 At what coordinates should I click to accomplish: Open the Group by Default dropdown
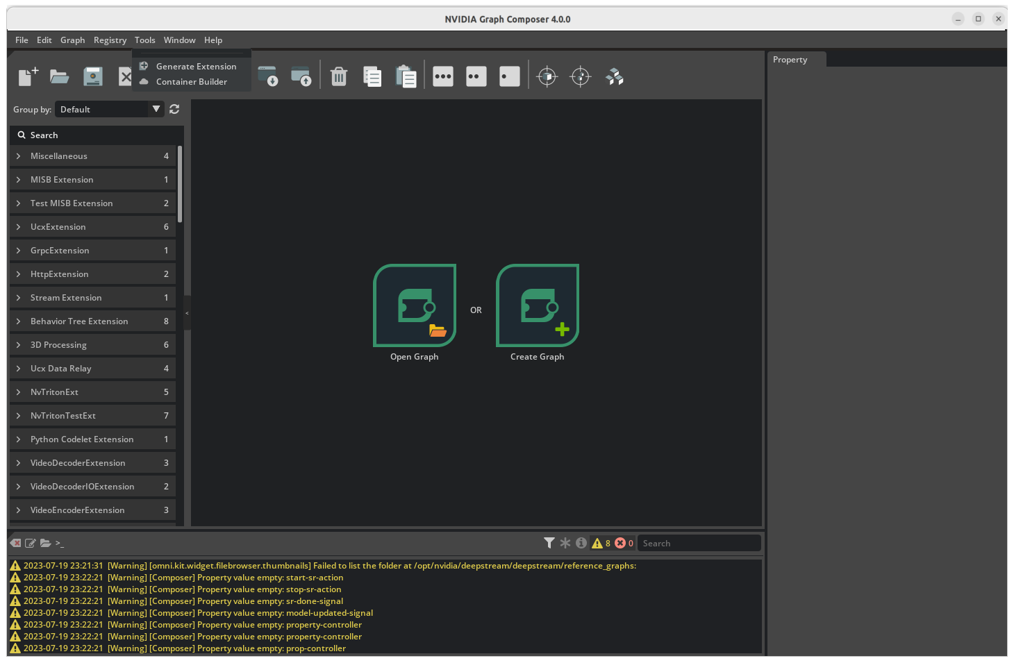110,109
